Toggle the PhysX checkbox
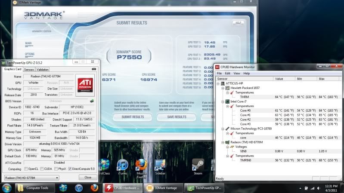The width and height of the screenshot is (344, 193). click(x=56, y=168)
